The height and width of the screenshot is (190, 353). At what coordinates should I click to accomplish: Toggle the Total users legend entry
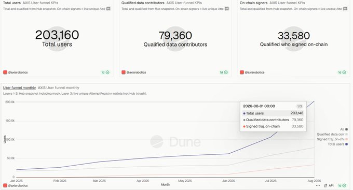click(338, 144)
